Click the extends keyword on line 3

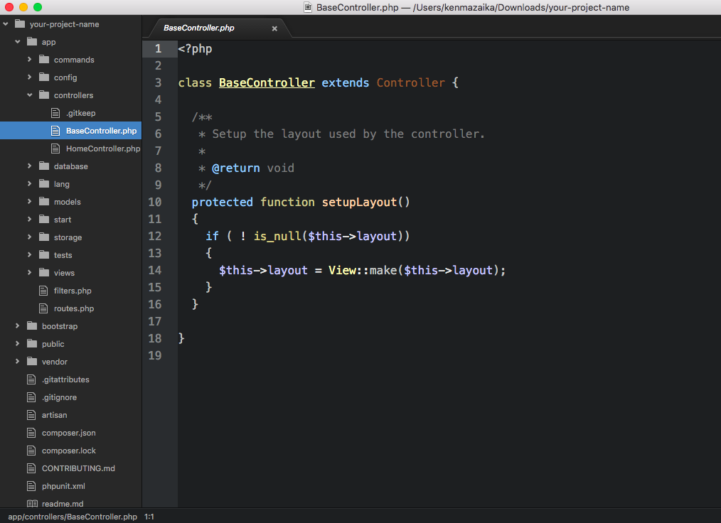point(346,82)
